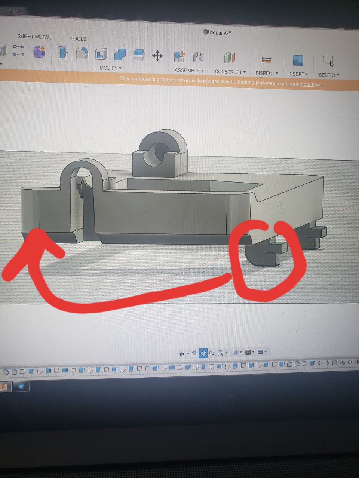Screen dimensions: 359x478
Task: Activate the window Select tool icon
Action: click(x=328, y=61)
